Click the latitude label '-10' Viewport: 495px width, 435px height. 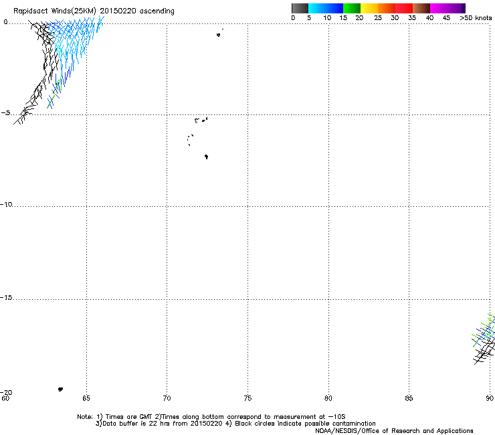6,204
